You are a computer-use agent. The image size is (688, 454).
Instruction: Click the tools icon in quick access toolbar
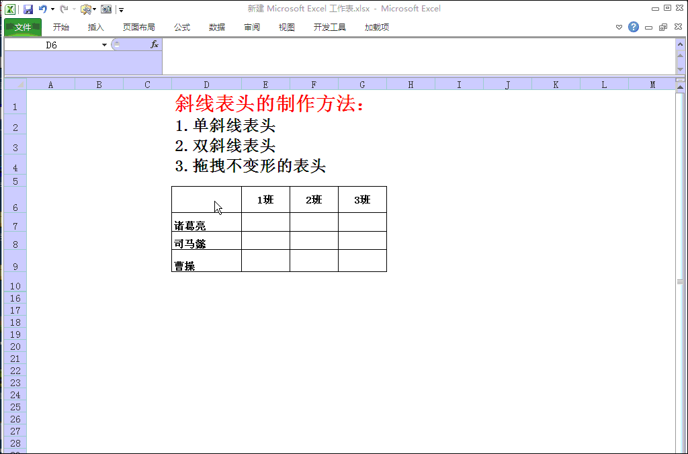[x=86, y=9]
